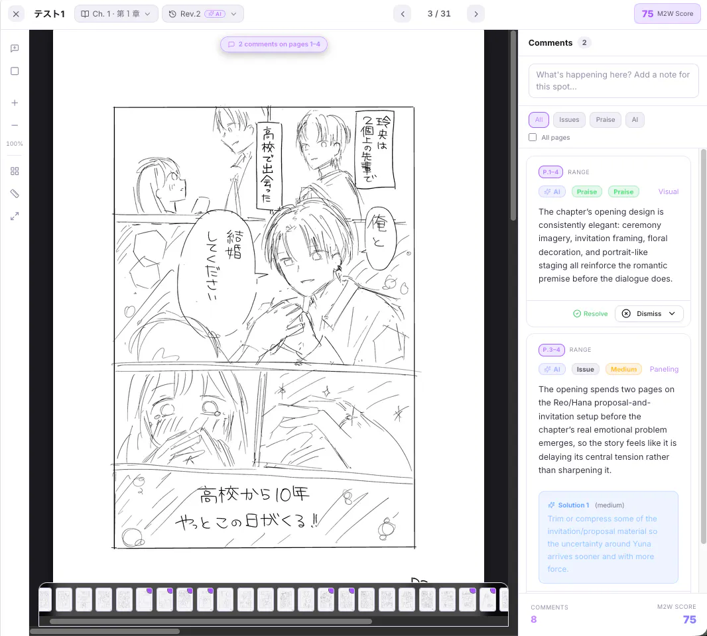This screenshot has width=707, height=636.
Task: Click the Issue tag on P.3–4 comment
Action: pyautogui.click(x=585, y=370)
